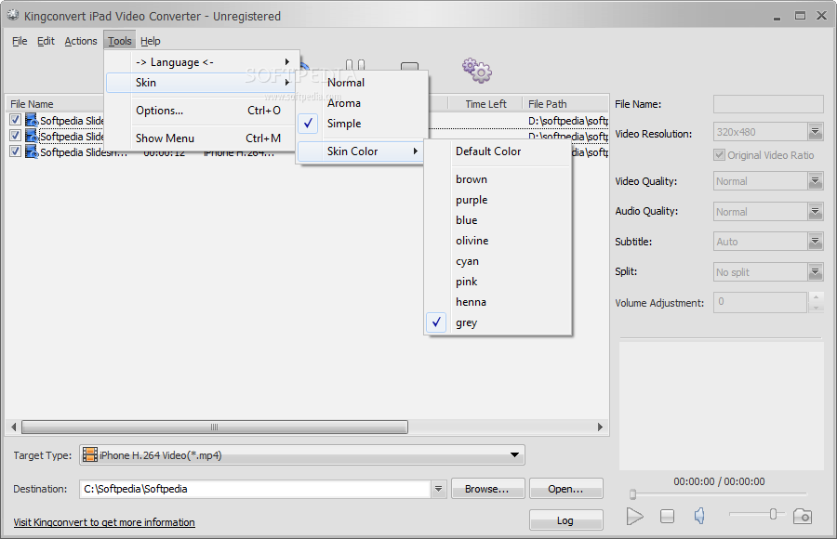Click the video file icon of third Softpedia Slidesh row
The width and height of the screenshot is (837, 539).
32,151
